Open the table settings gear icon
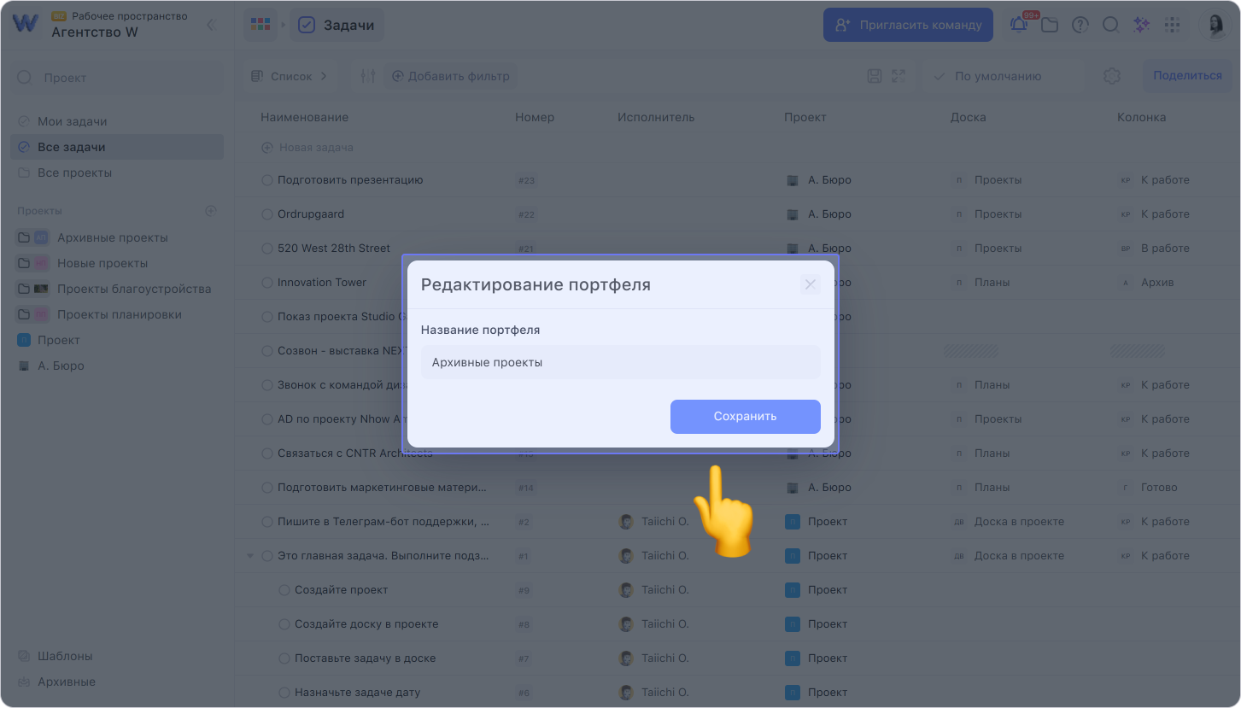This screenshot has height=708, width=1241. [x=1111, y=76]
